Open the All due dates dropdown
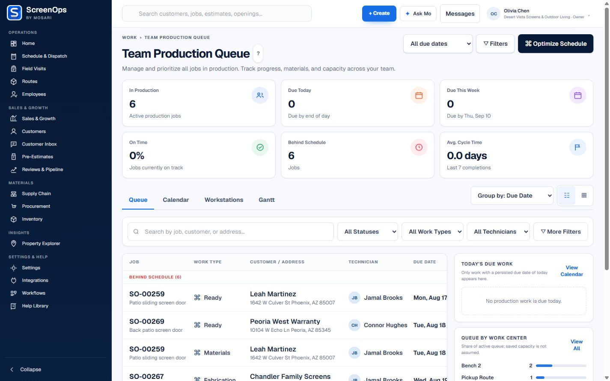This screenshot has height=381, width=610. click(x=438, y=44)
